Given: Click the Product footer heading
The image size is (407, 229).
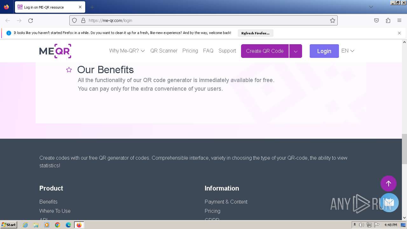Looking at the screenshot, I should click(51, 188).
